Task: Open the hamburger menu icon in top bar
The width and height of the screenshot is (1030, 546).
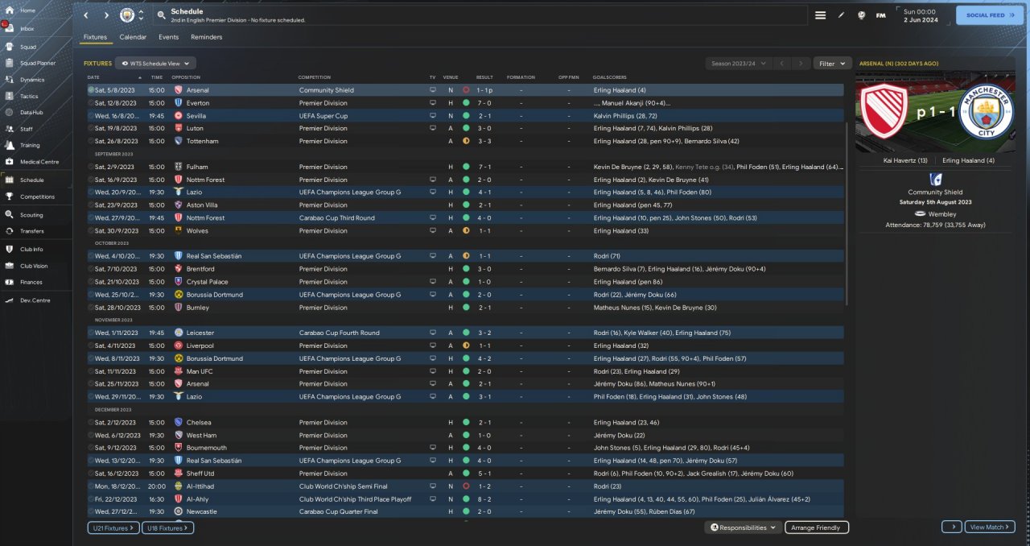Action: pos(820,15)
